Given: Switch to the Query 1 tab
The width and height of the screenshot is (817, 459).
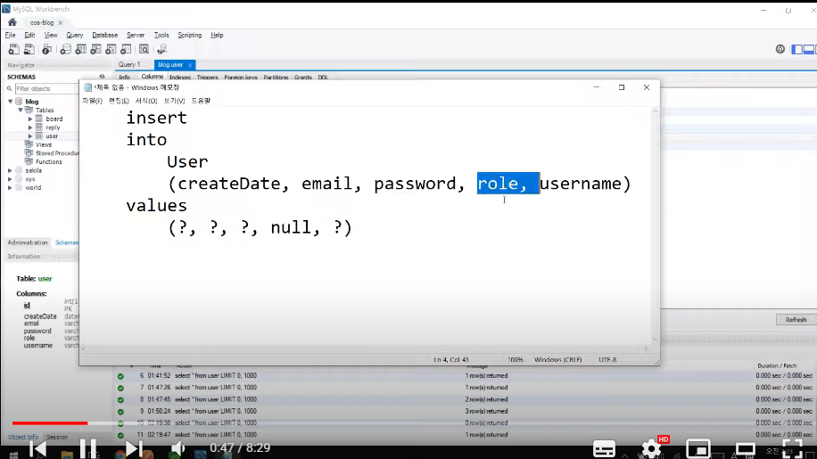Looking at the screenshot, I should click(129, 64).
